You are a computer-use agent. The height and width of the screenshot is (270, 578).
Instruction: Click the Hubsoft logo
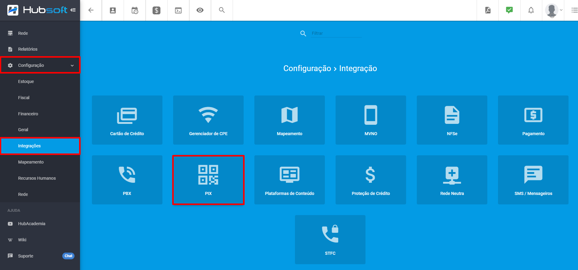pyautogui.click(x=37, y=10)
